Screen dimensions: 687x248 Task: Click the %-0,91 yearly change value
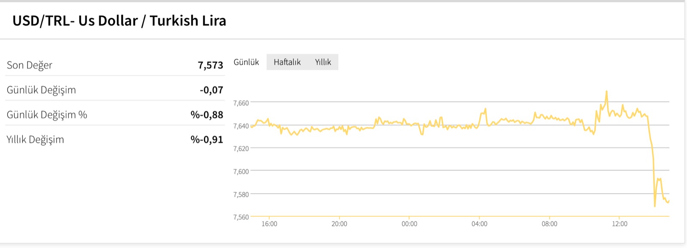tap(207, 140)
